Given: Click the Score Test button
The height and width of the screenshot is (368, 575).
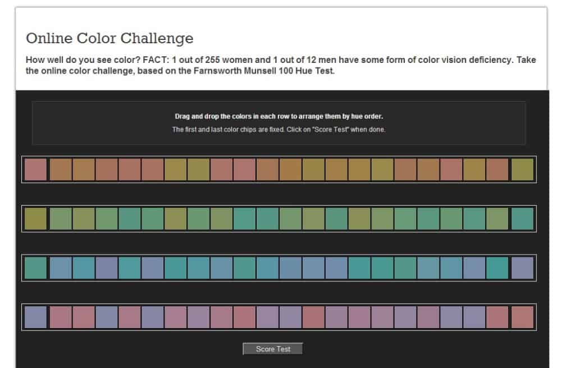Looking at the screenshot, I should (x=272, y=348).
